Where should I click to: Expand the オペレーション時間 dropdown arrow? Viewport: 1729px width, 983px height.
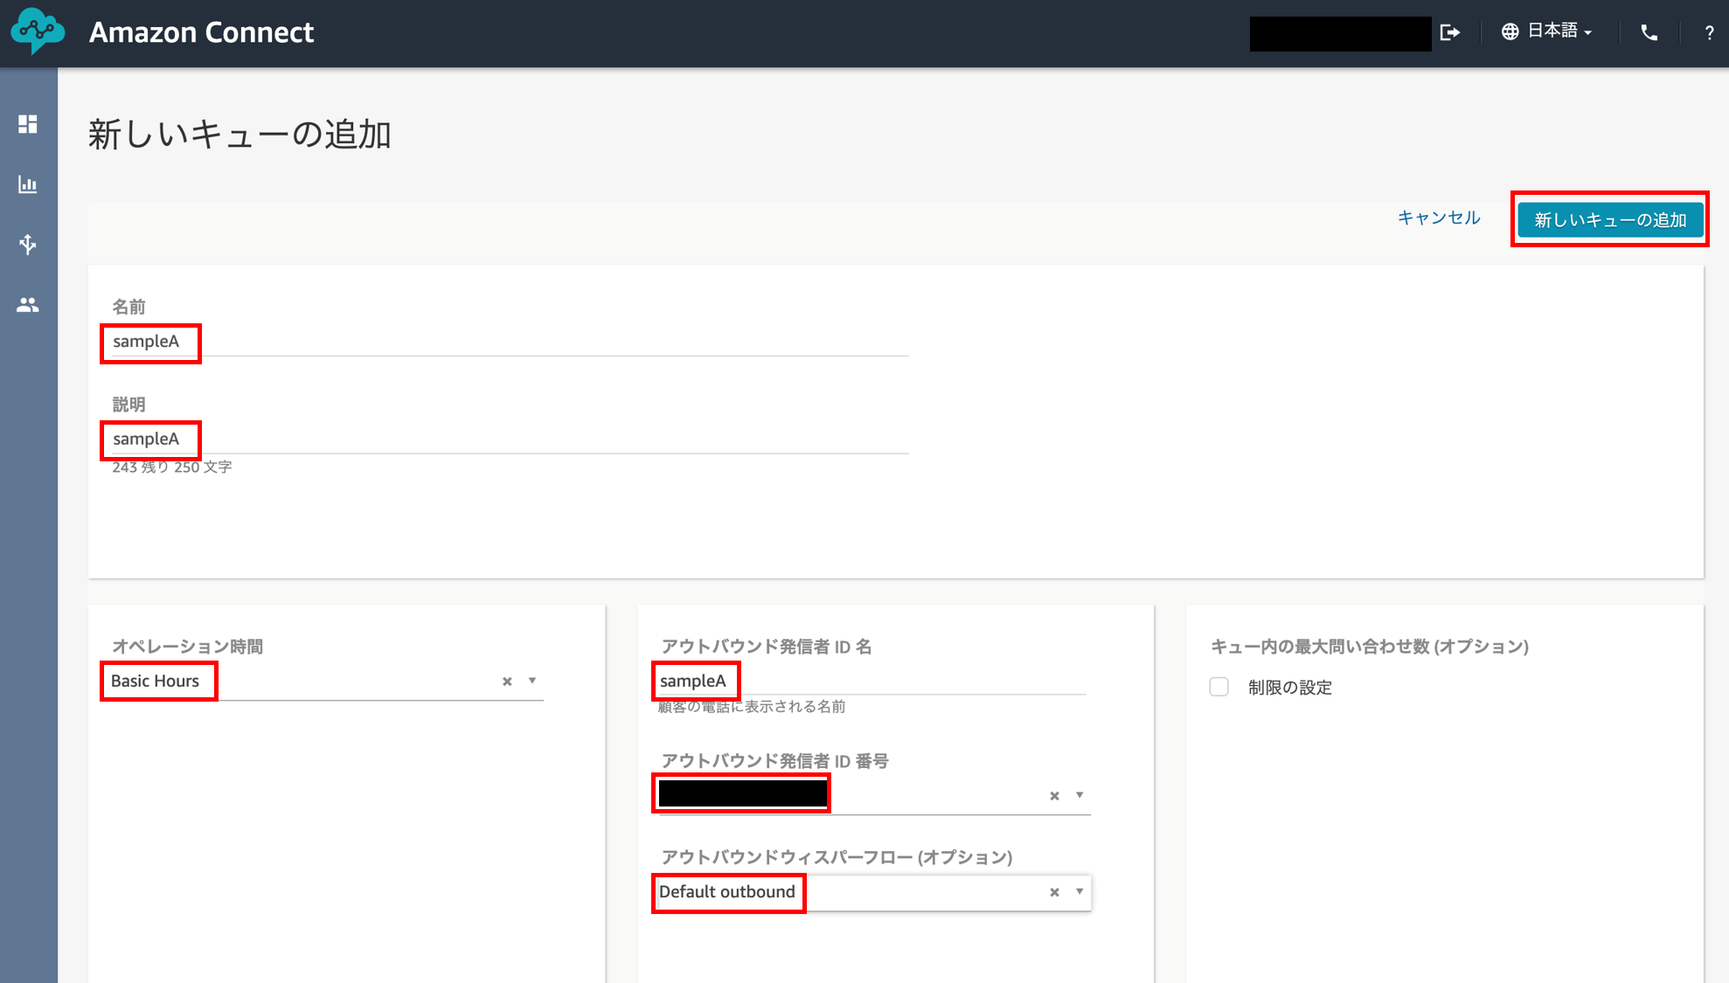pos(532,681)
